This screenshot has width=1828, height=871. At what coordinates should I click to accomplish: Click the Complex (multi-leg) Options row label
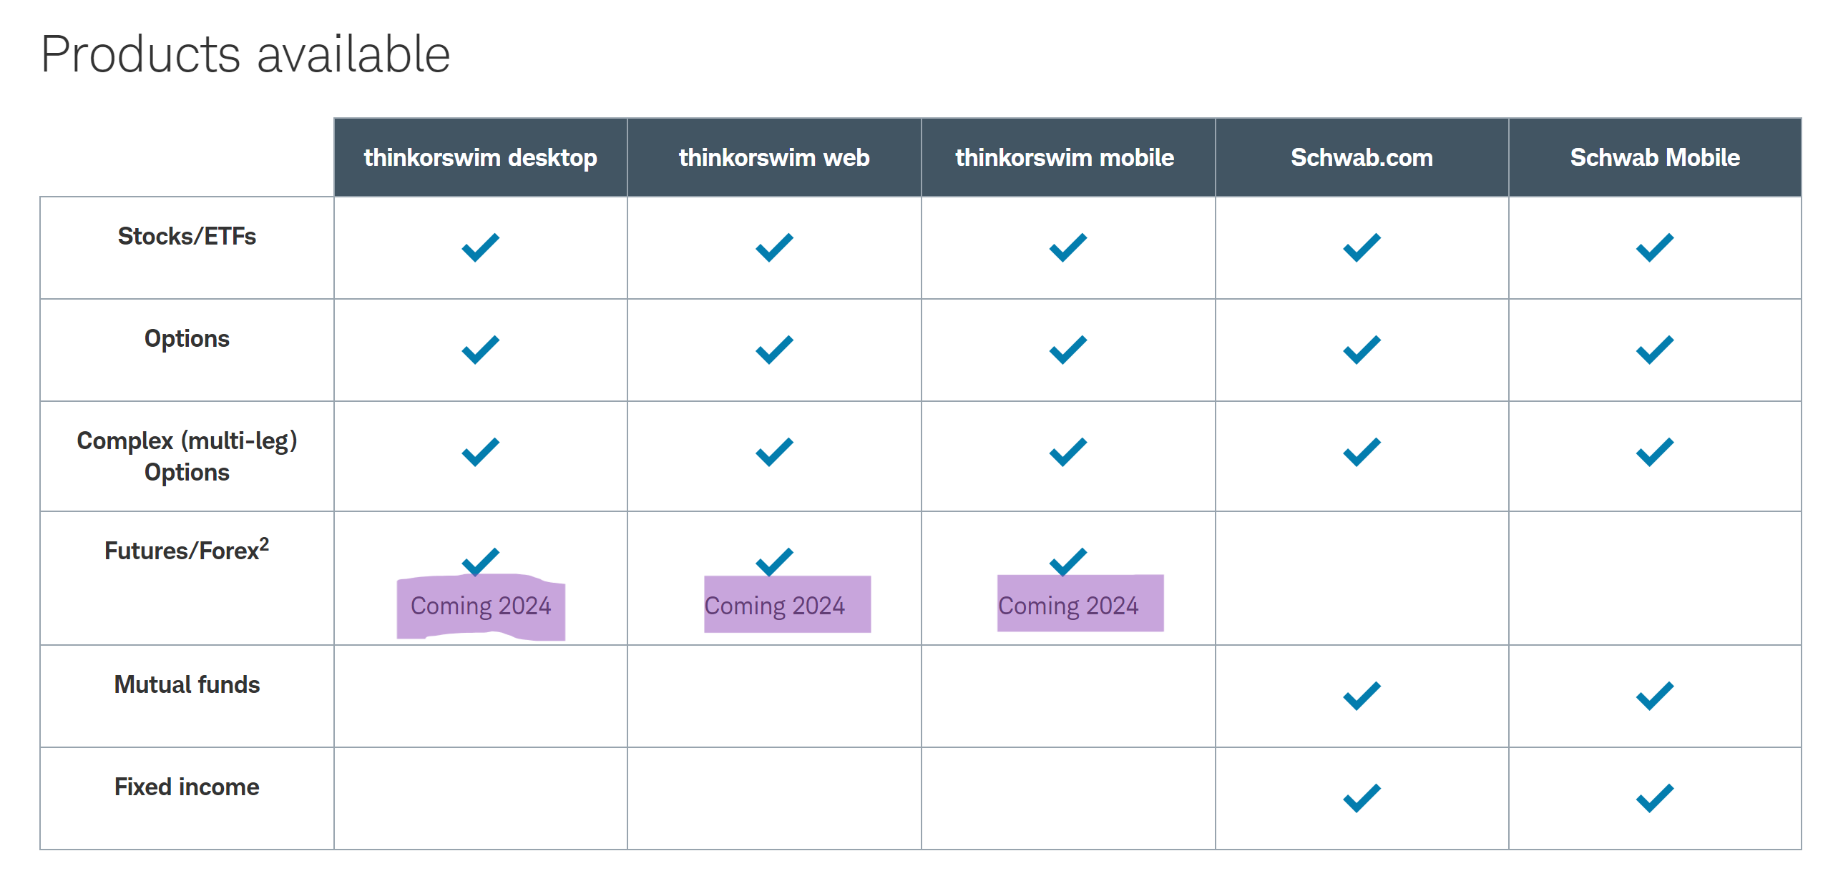point(187,456)
